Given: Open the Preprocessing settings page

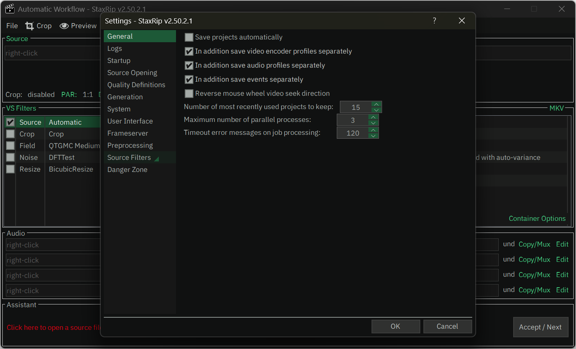Looking at the screenshot, I should point(140,145).
